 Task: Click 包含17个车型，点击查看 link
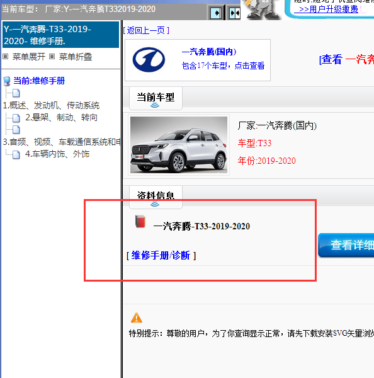223,66
